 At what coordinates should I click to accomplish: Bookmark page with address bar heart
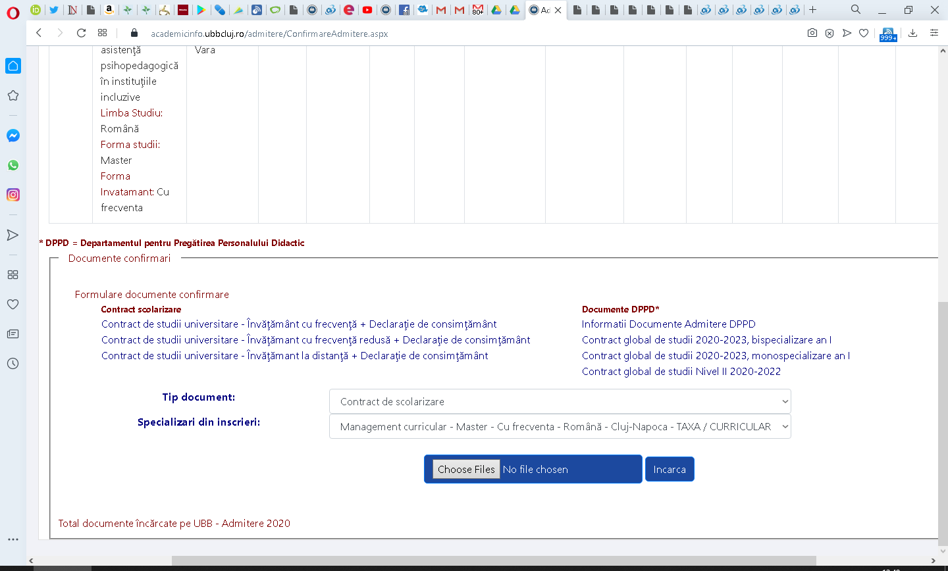[x=864, y=33]
